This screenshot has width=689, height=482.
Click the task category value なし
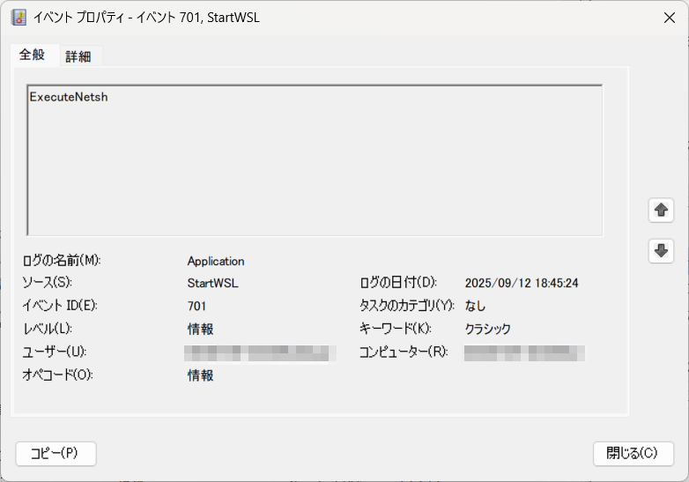475,307
